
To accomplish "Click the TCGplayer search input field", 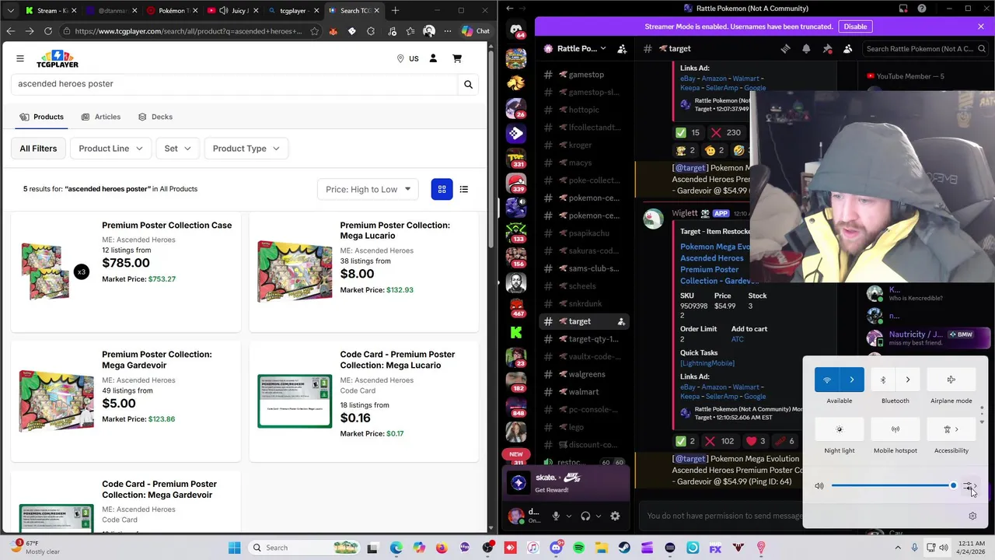I will coord(235,84).
